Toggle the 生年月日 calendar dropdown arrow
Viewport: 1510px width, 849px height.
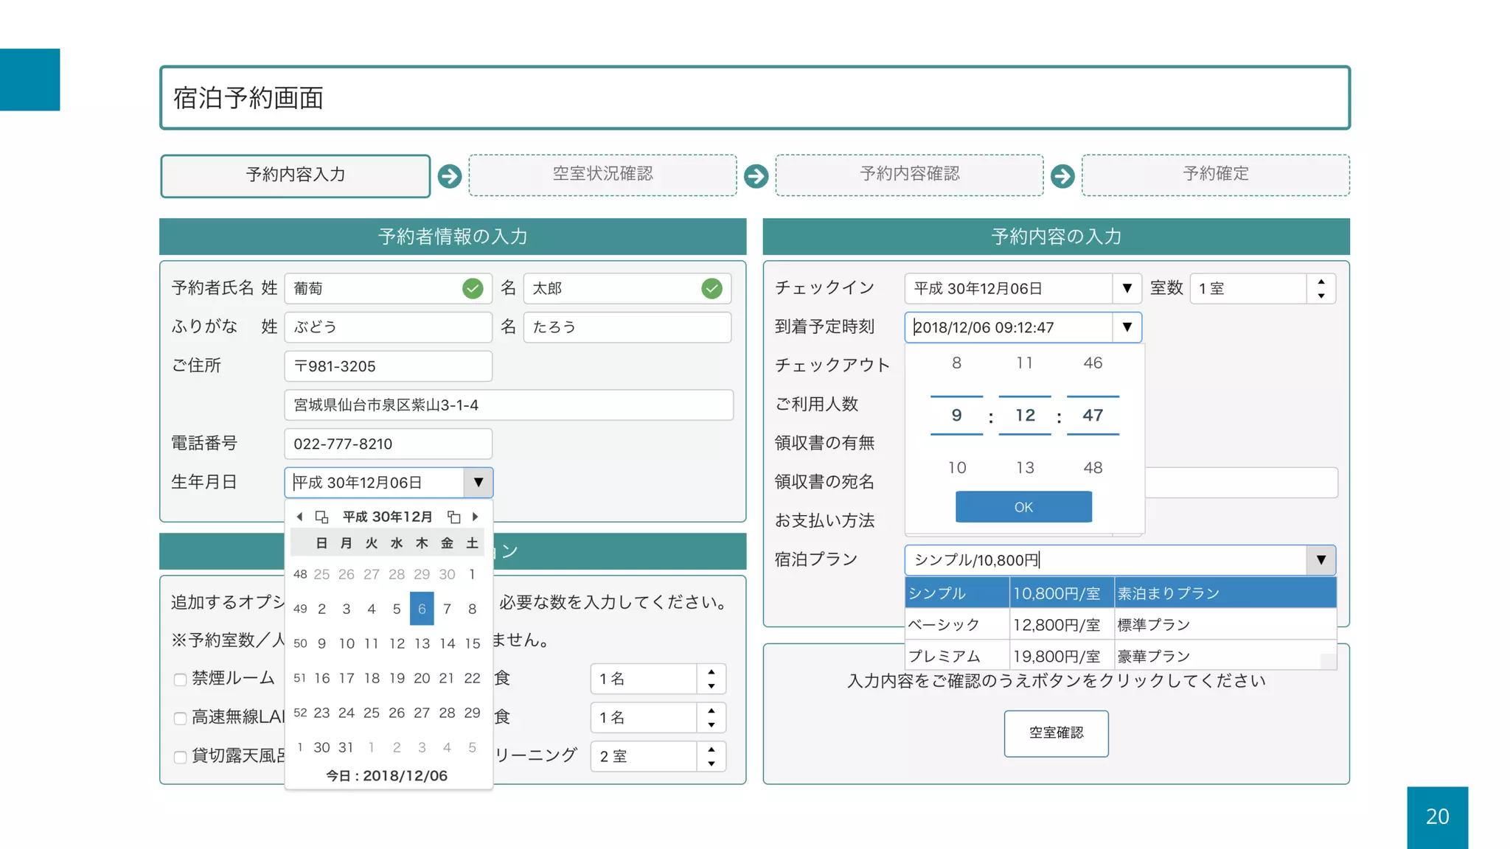coord(478,483)
